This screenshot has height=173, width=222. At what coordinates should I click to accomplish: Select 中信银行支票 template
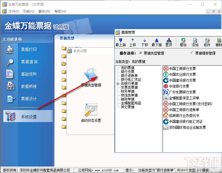point(176,86)
